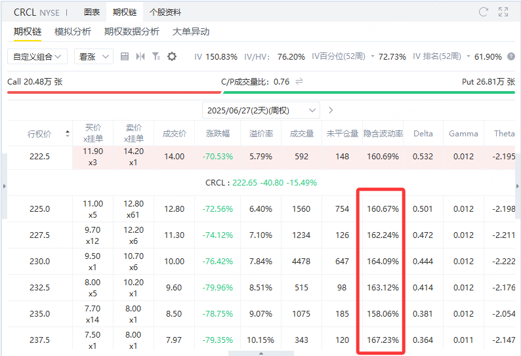The image size is (521, 356).
Task: Click the 买价 column header
Action: pyautogui.click(x=93, y=133)
